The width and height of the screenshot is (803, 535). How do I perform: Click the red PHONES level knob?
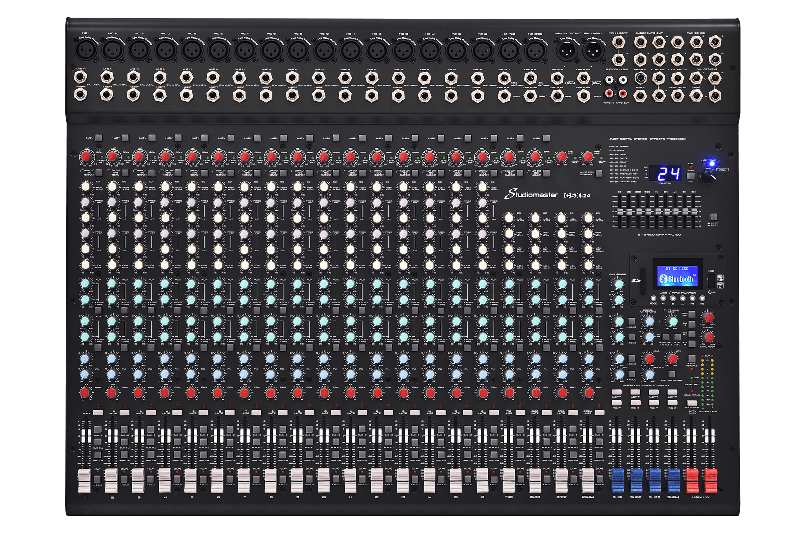pos(708,317)
